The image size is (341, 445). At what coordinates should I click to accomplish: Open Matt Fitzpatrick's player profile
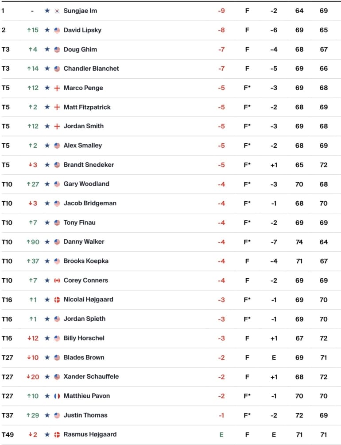point(87,107)
